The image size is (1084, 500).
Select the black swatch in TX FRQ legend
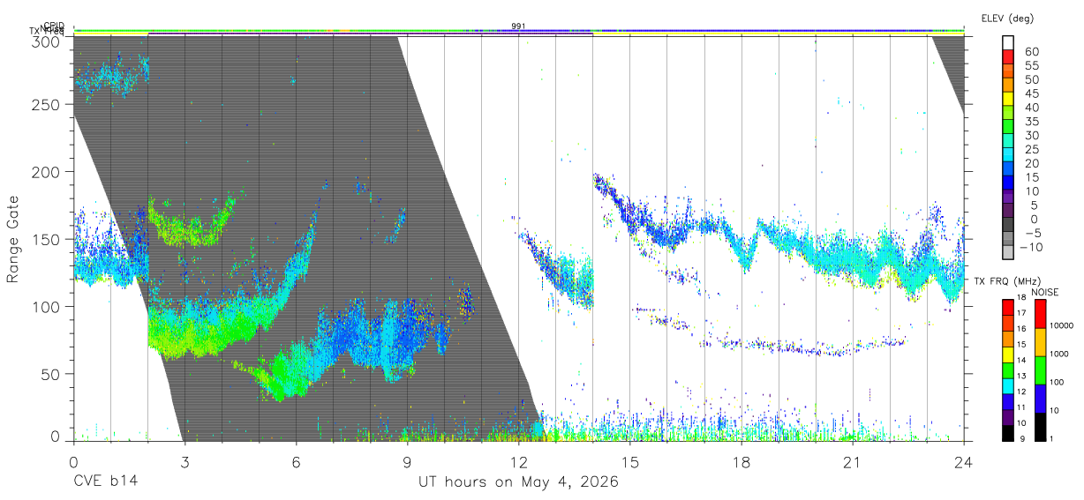[1008, 433]
